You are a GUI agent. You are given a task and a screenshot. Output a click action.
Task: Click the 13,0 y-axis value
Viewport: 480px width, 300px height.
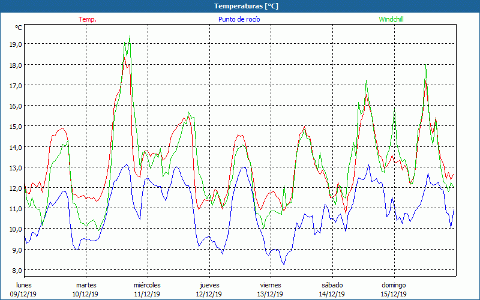pyautogui.click(x=16, y=168)
